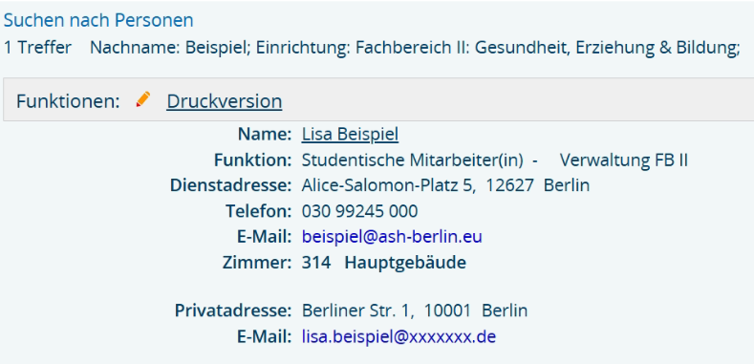Click the beispiel@ash-berlin.eu email link
Image resolution: width=754 pixels, height=364 pixels.
pos(392,237)
